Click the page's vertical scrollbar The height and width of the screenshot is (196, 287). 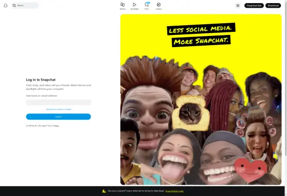(286, 79)
